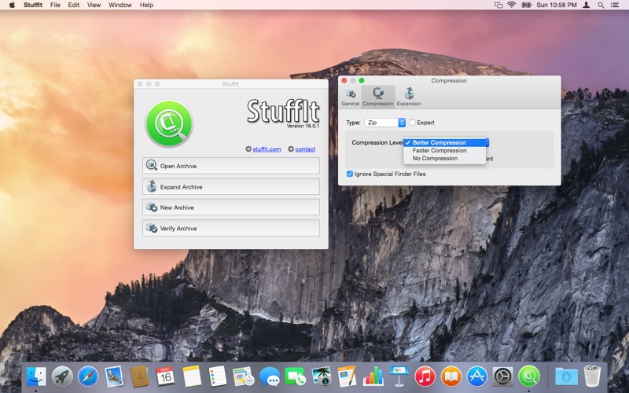Open Messages speech bubble in dock
The height and width of the screenshot is (393, 629).
click(x=269, y=376)
